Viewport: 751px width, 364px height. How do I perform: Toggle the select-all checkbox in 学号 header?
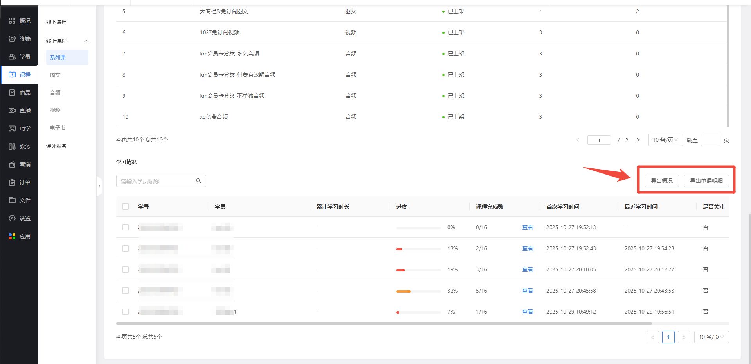(126, 207)
